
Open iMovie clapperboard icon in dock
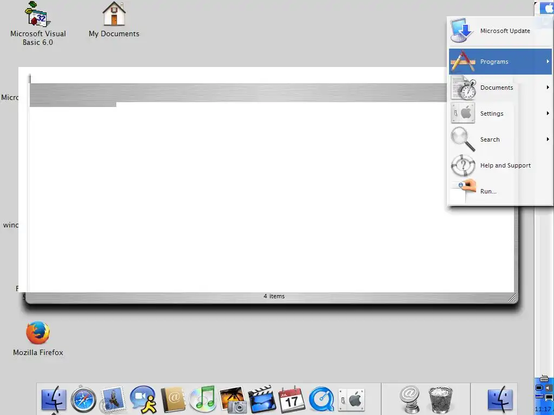coord(262,399)
